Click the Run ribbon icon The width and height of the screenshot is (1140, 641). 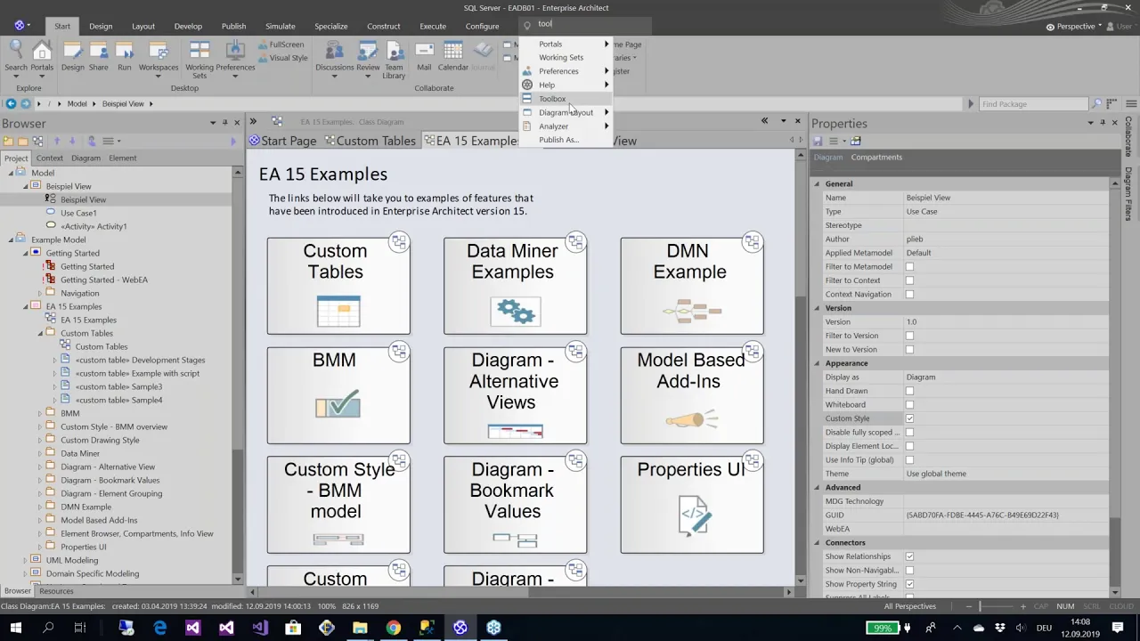coord(124,56)
